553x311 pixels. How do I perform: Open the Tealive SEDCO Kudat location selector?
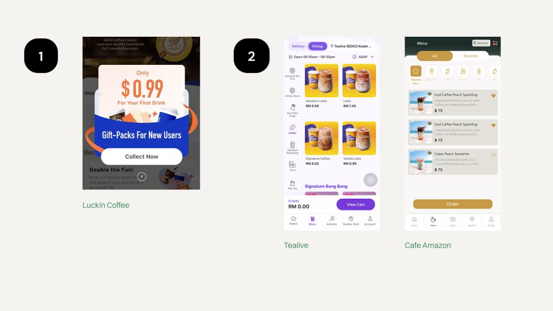click(350, 46)
